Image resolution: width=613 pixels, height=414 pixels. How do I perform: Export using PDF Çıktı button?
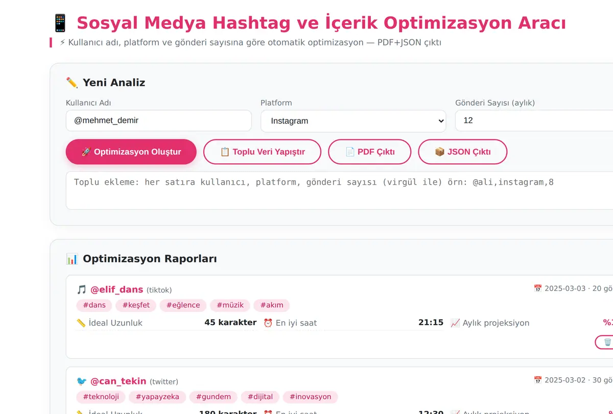pos(369,152)
